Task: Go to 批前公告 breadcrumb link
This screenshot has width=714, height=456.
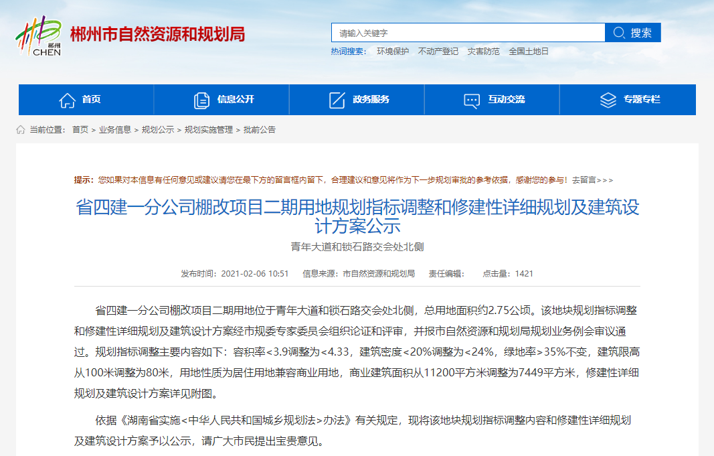Action: pyautogui.click(x=260, y=130)
